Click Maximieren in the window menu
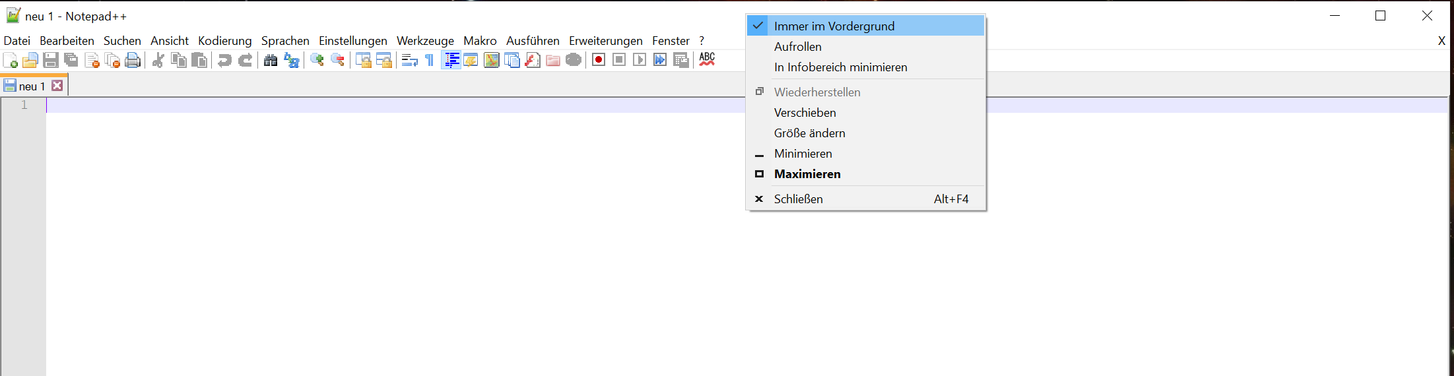 (x=807, y=174)
